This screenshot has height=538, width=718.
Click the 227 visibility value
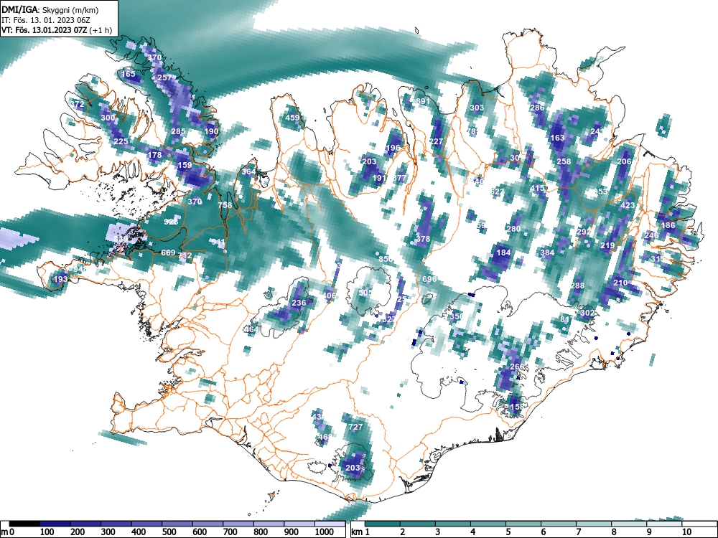pyautogui.click(x=436, y=141)
